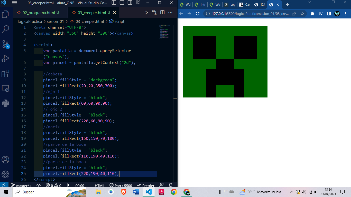Close the 03_creeper.html editor tab
The width and height of the screenshot is (351, 197).
(115, 13)
